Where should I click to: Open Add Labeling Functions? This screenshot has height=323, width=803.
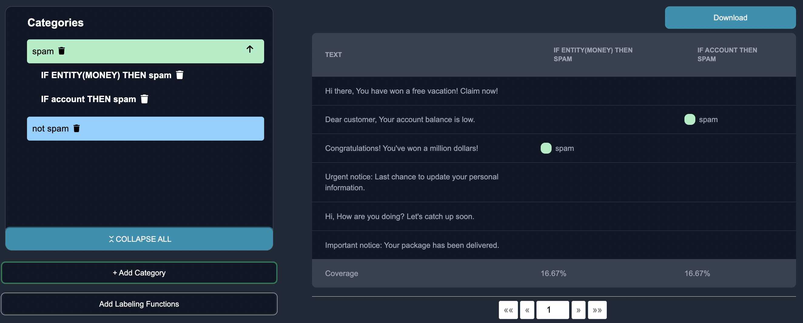(x=139, y=304)
